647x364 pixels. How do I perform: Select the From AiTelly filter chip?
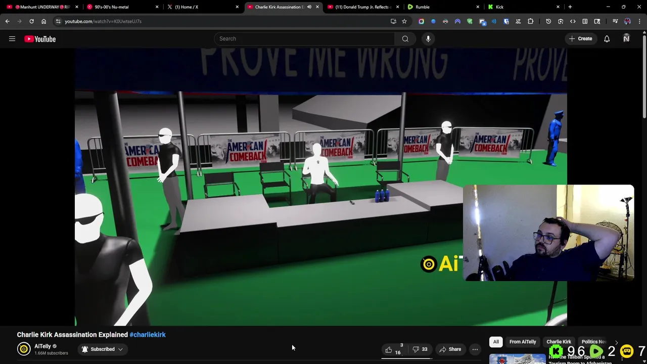pos(523,342)
